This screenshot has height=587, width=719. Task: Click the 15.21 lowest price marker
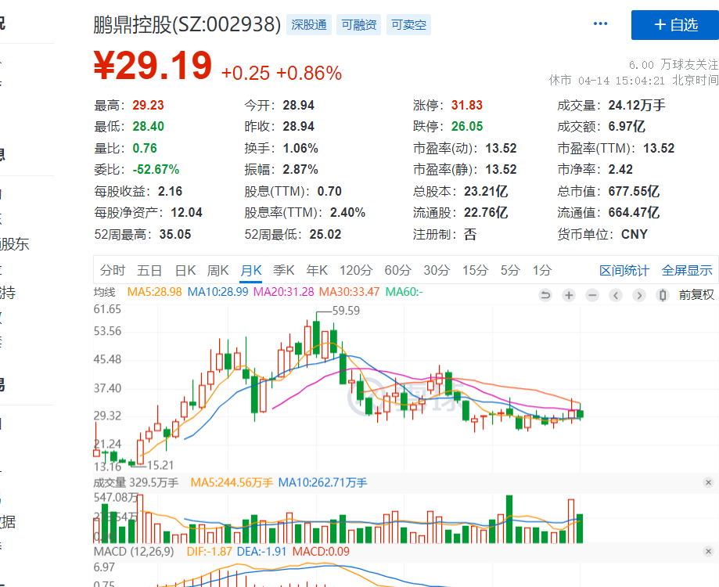[160, 466]
